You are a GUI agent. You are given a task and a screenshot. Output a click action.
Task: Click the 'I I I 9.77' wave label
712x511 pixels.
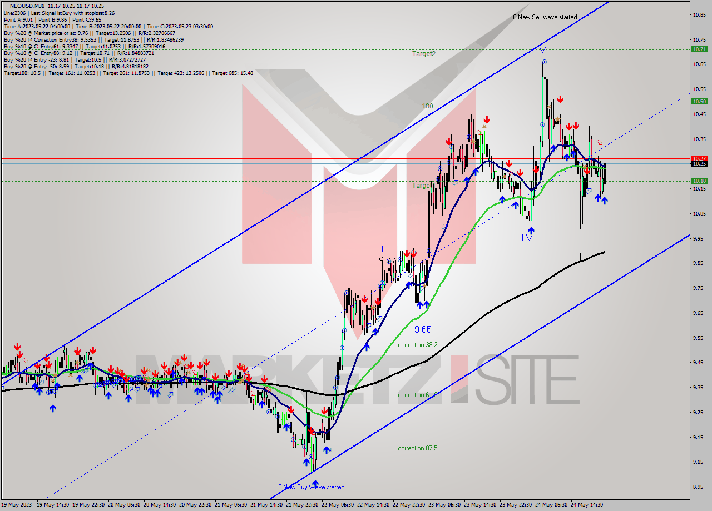pyautogui.click(x=380, y=259)
